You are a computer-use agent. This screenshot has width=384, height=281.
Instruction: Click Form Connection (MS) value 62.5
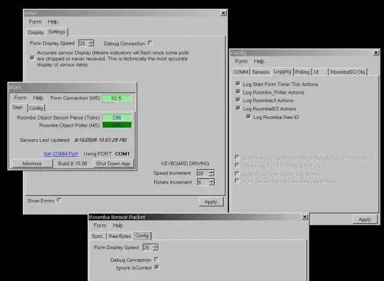(116, 98)
